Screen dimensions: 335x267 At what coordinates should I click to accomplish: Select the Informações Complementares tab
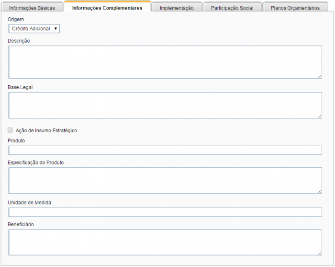coord(107,8)
